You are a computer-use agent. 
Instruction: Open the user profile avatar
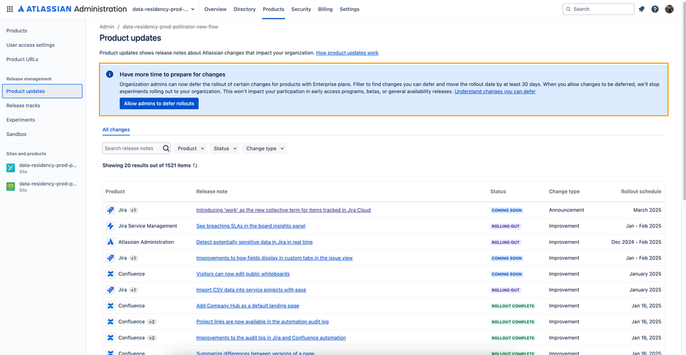click(x=669, y=9)
